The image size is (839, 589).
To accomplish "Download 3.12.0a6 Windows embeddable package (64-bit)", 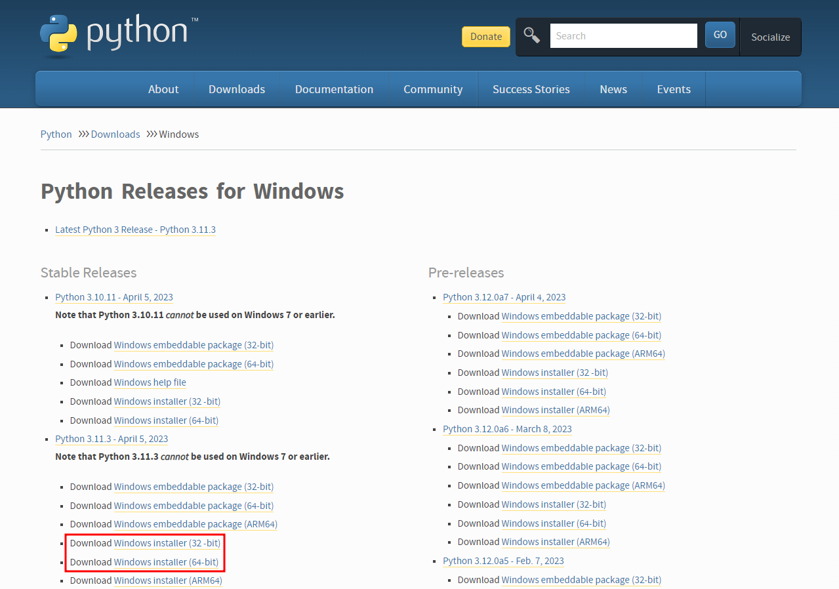I will click(x=581, y=466).
